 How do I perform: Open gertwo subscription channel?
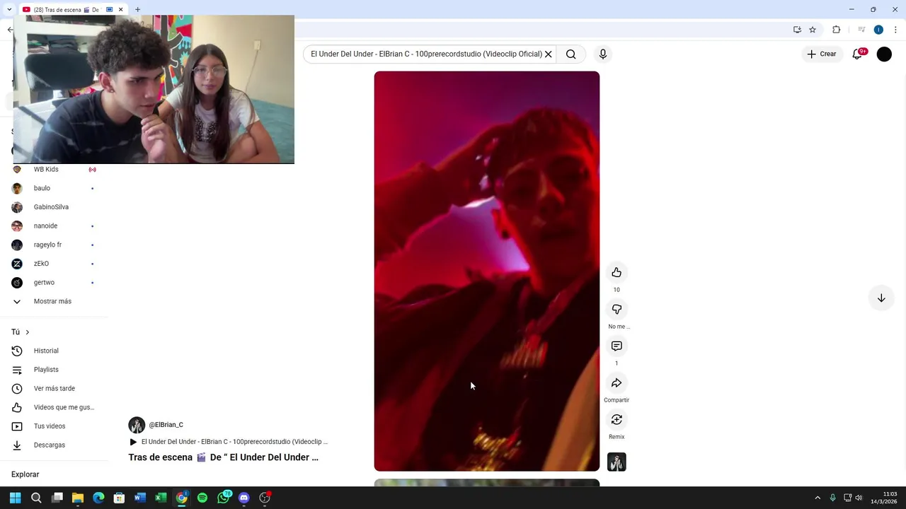pos(55,283)
